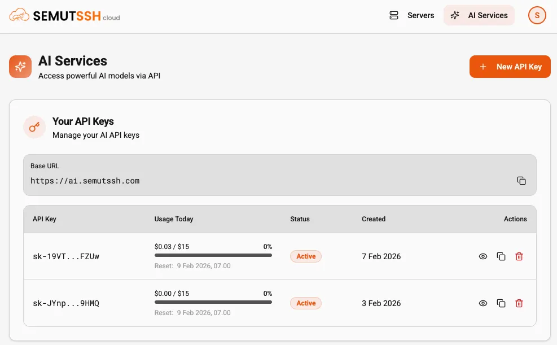Reveal the sk-JYnp API key
Screen dimensions: 557x345
483,303
